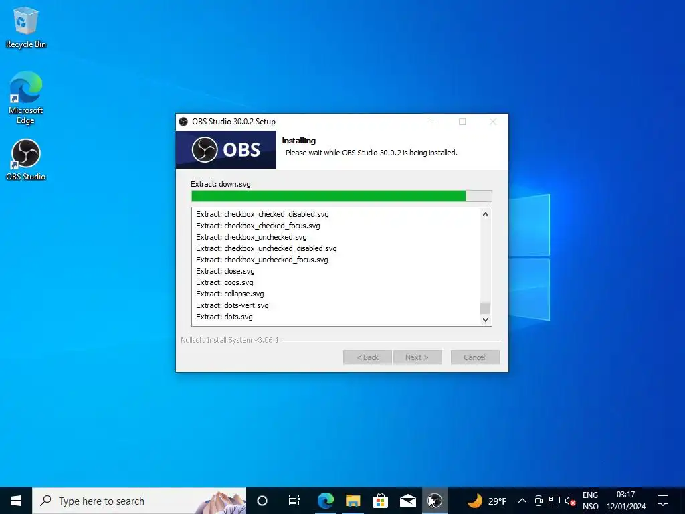The width and height of the screenshot is (685, 514).
Task: Open the Mail app from the taskbar
Action: coord(408,501)
